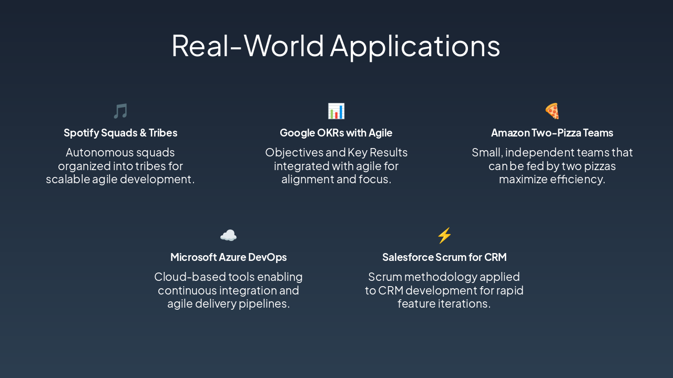
Task: Select the 'maximize efficiency.' text line
Action: [552, 179]
